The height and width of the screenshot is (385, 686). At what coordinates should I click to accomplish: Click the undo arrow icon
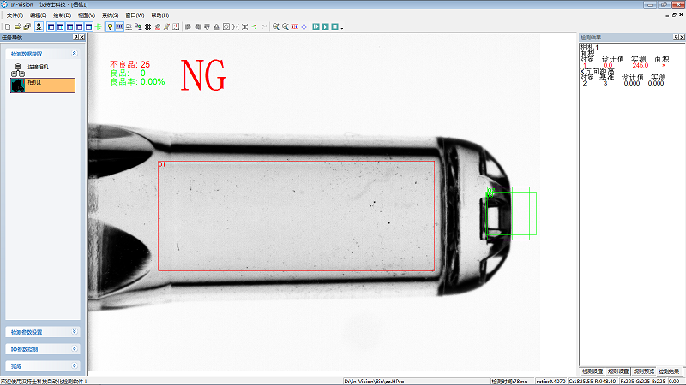click(x=254, y=27)
